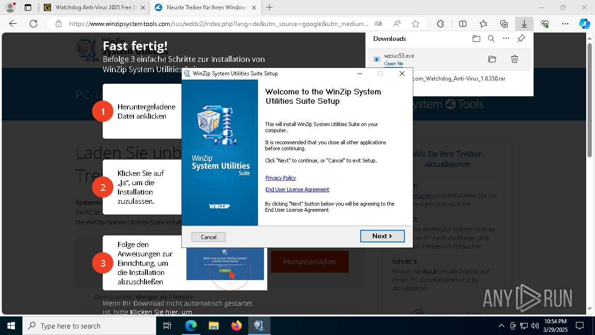Click Next in WinZip Setup dialog
Screen dimensions: 595x335
coord(382,236)
